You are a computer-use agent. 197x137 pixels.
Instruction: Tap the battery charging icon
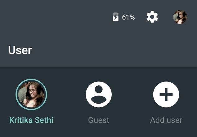click(x=116, y=17)
